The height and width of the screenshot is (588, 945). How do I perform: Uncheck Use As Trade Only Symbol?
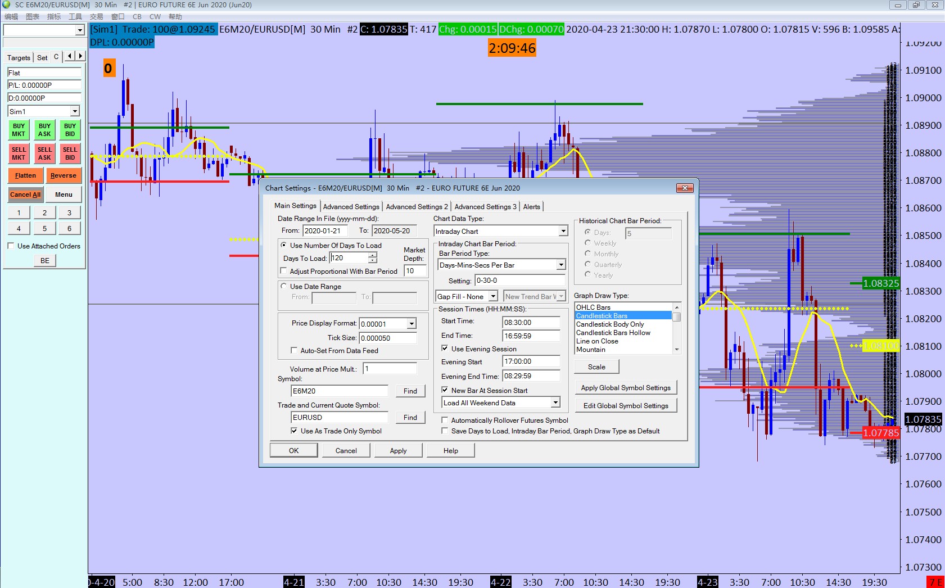click(x=293, y=431)
